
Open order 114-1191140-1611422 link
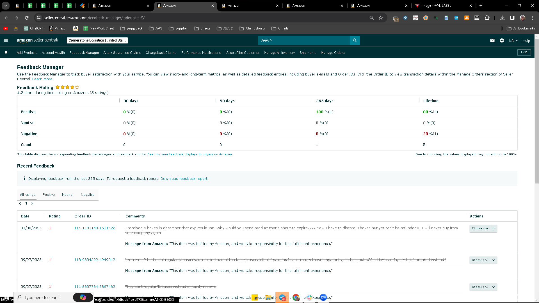pos(95,228)
